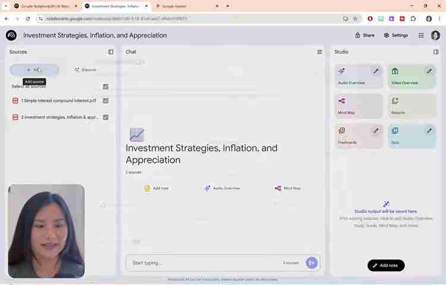This screenshot has width=446, height=285.
Task: Switch to Google Gemini browser tab
Action: (x=186, y=6)
